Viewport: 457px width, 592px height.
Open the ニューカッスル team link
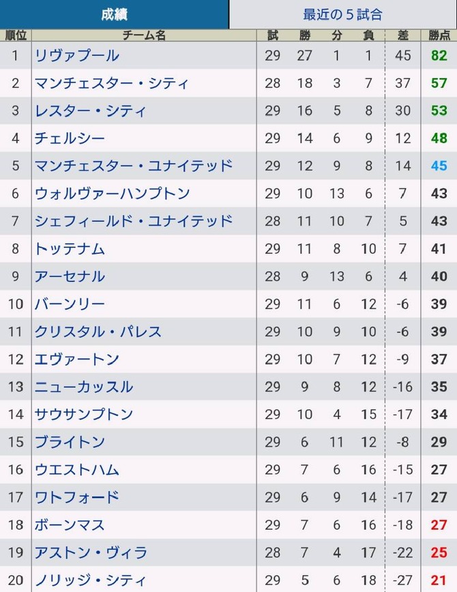tap(84, 386)
